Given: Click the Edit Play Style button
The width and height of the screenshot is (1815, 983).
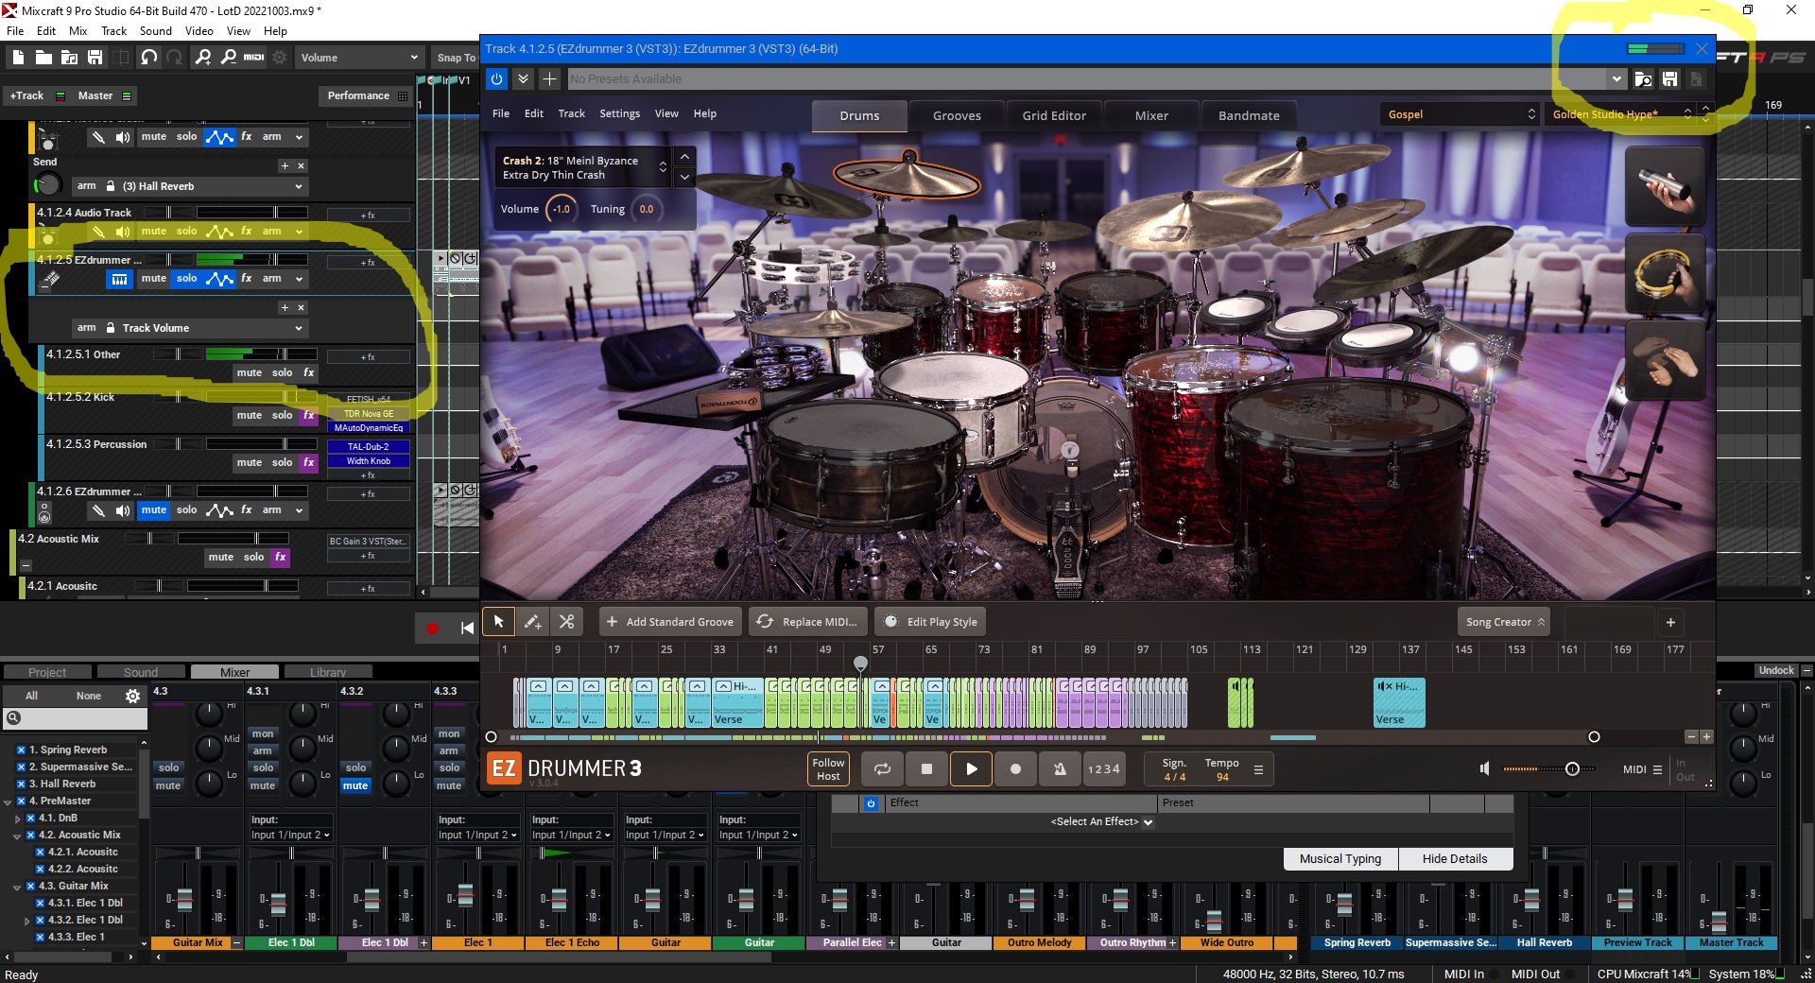Looking at the screenshot, I should click(930, 622).
